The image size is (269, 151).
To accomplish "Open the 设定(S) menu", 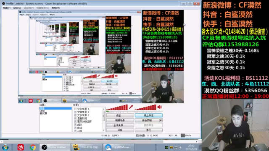I will 17,8.
